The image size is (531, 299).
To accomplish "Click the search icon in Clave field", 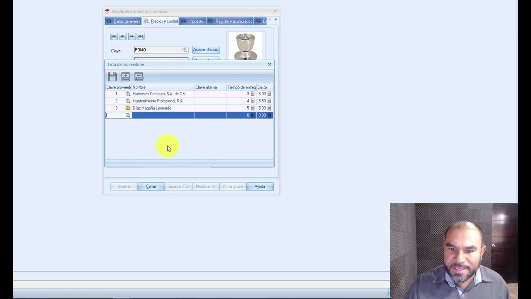I will coord(185,50).
